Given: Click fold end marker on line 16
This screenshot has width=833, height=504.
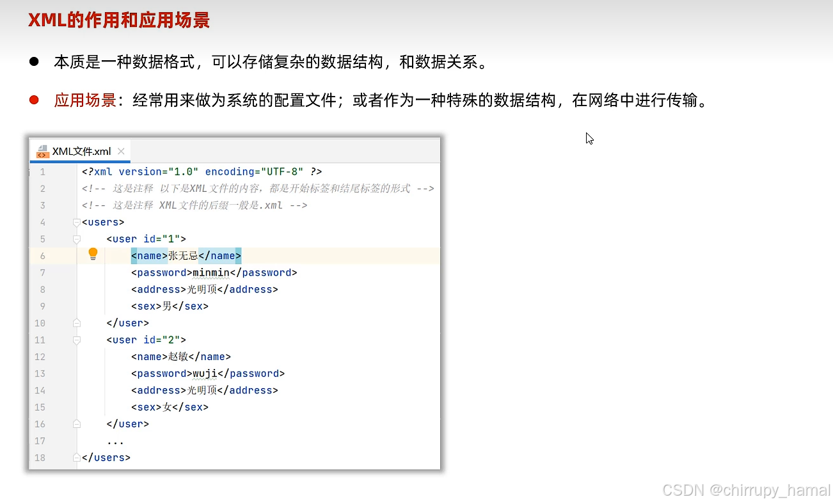Looking at the screenshot, I should pos(77,424).
